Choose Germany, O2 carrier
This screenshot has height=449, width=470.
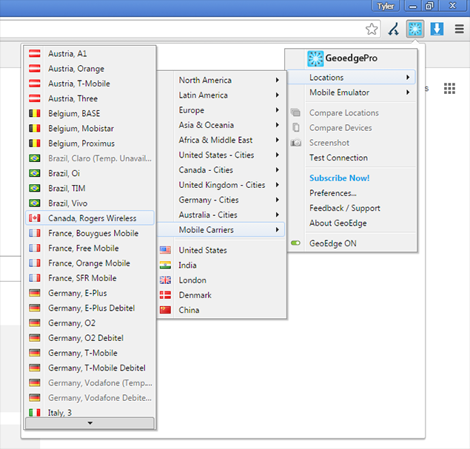coord(90,323)
